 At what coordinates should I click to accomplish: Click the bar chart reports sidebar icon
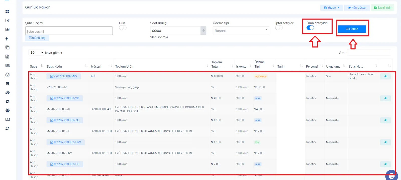(8, 29)
